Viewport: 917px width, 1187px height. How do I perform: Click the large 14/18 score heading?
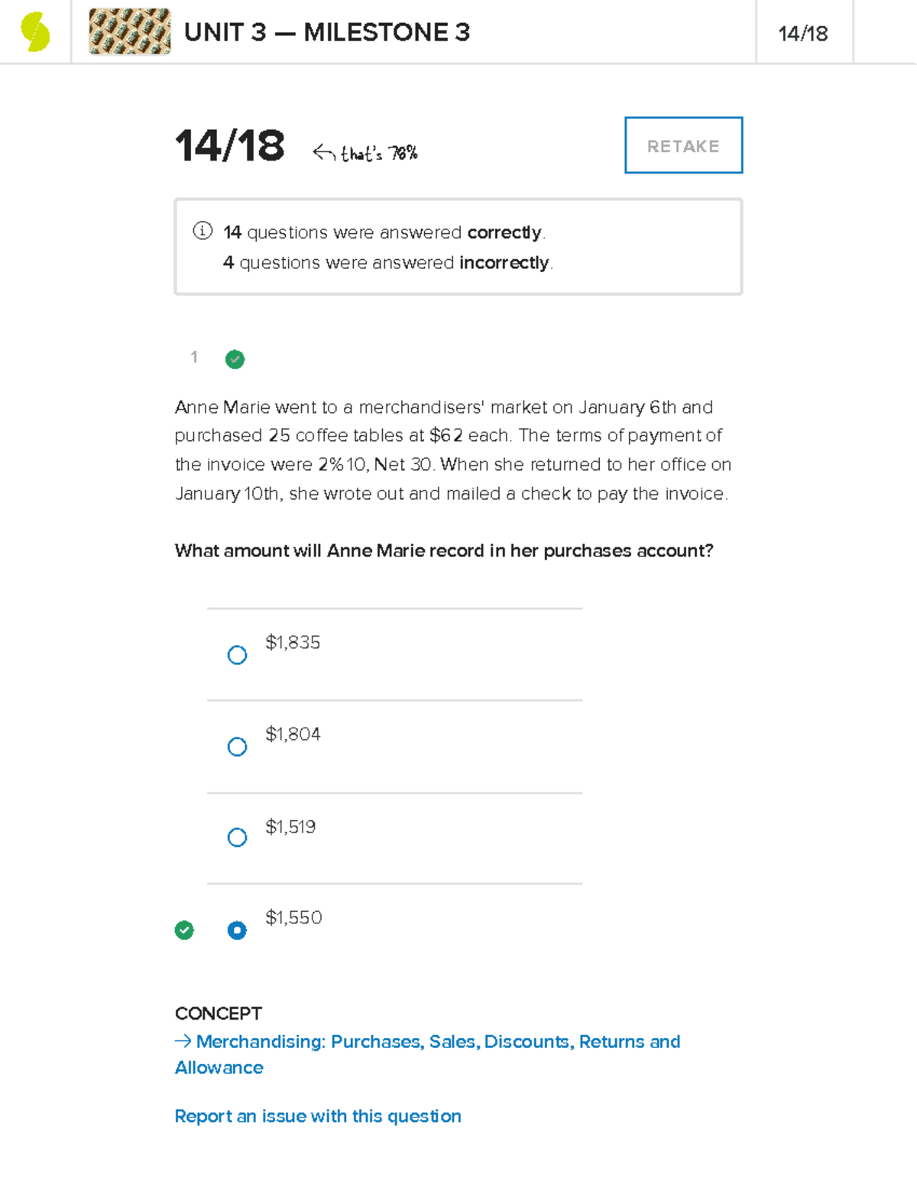click(229, 146)
